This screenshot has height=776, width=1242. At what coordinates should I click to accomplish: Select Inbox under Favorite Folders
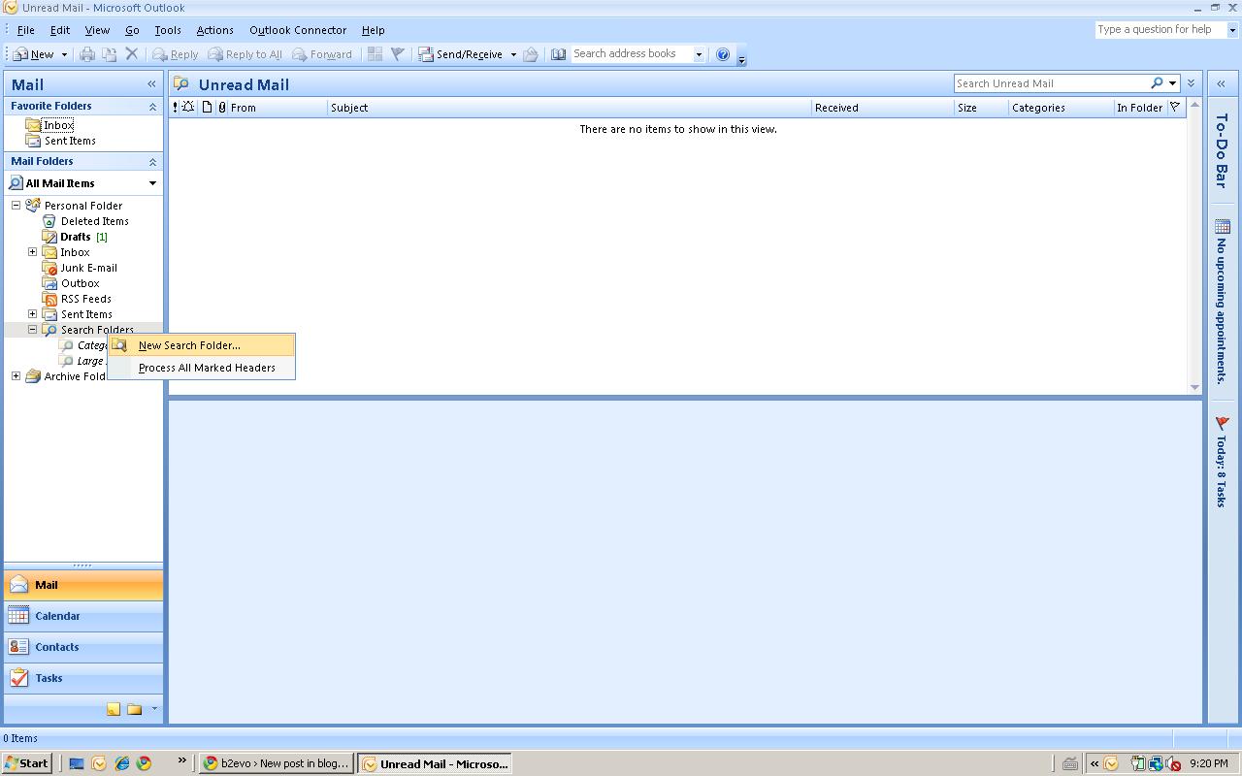tap(58, 125)
